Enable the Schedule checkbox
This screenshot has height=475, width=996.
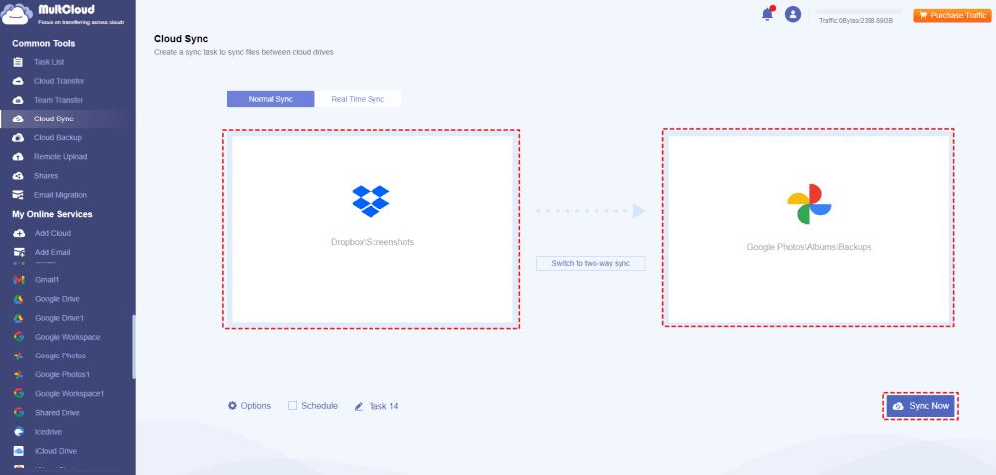292,405
